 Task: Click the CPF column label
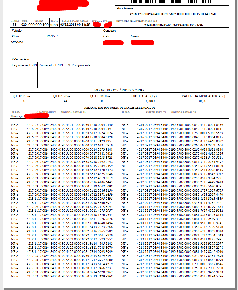106,36
